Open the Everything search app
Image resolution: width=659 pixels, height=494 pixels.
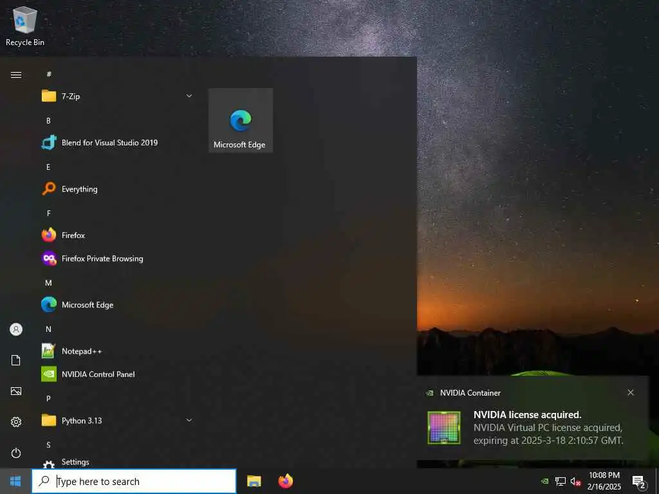pyautogui.click(x=117, y=189)
